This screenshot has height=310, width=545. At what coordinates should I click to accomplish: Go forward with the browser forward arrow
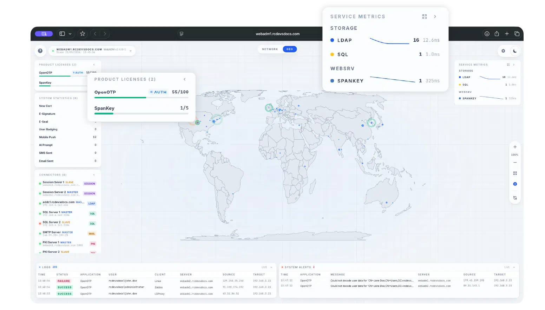105,34
